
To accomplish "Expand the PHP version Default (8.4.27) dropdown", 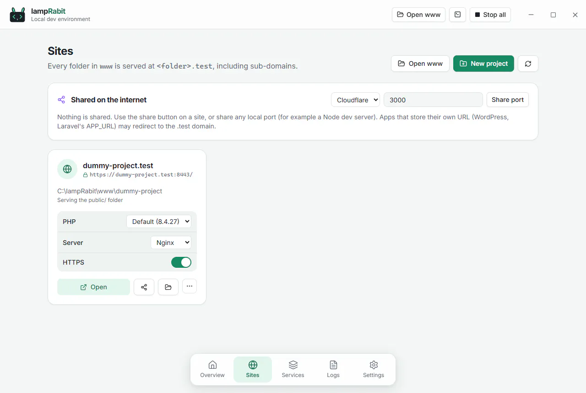I will (159, 222).
